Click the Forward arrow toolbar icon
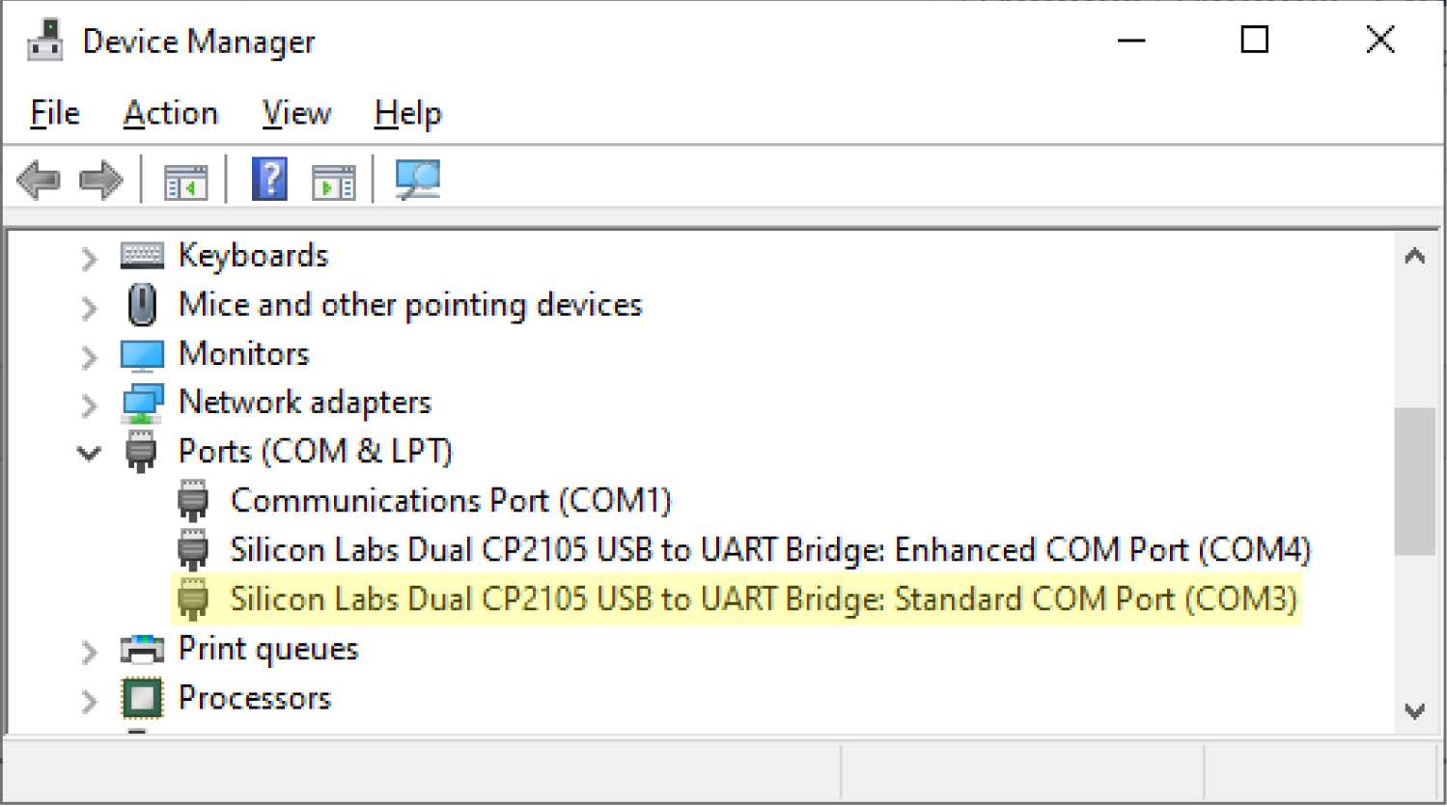 point(101,181)
